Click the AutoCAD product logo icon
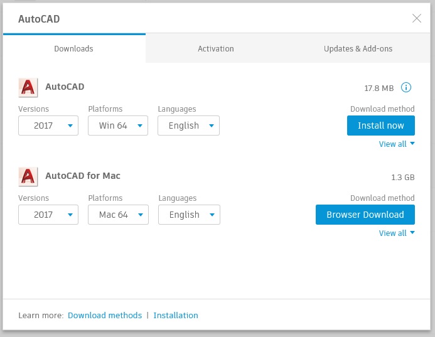This screenshot has height=337, width=435. (28, 87)
